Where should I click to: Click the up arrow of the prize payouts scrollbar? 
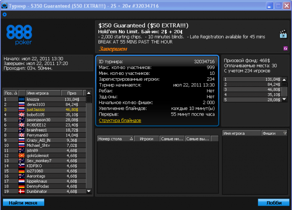pos(284,80)
